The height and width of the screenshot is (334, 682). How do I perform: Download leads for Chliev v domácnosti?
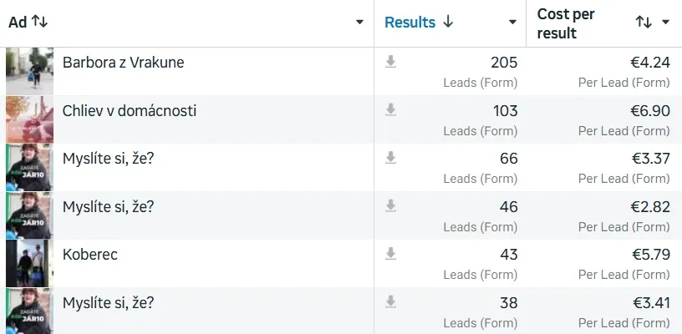[x=390, y=110]
